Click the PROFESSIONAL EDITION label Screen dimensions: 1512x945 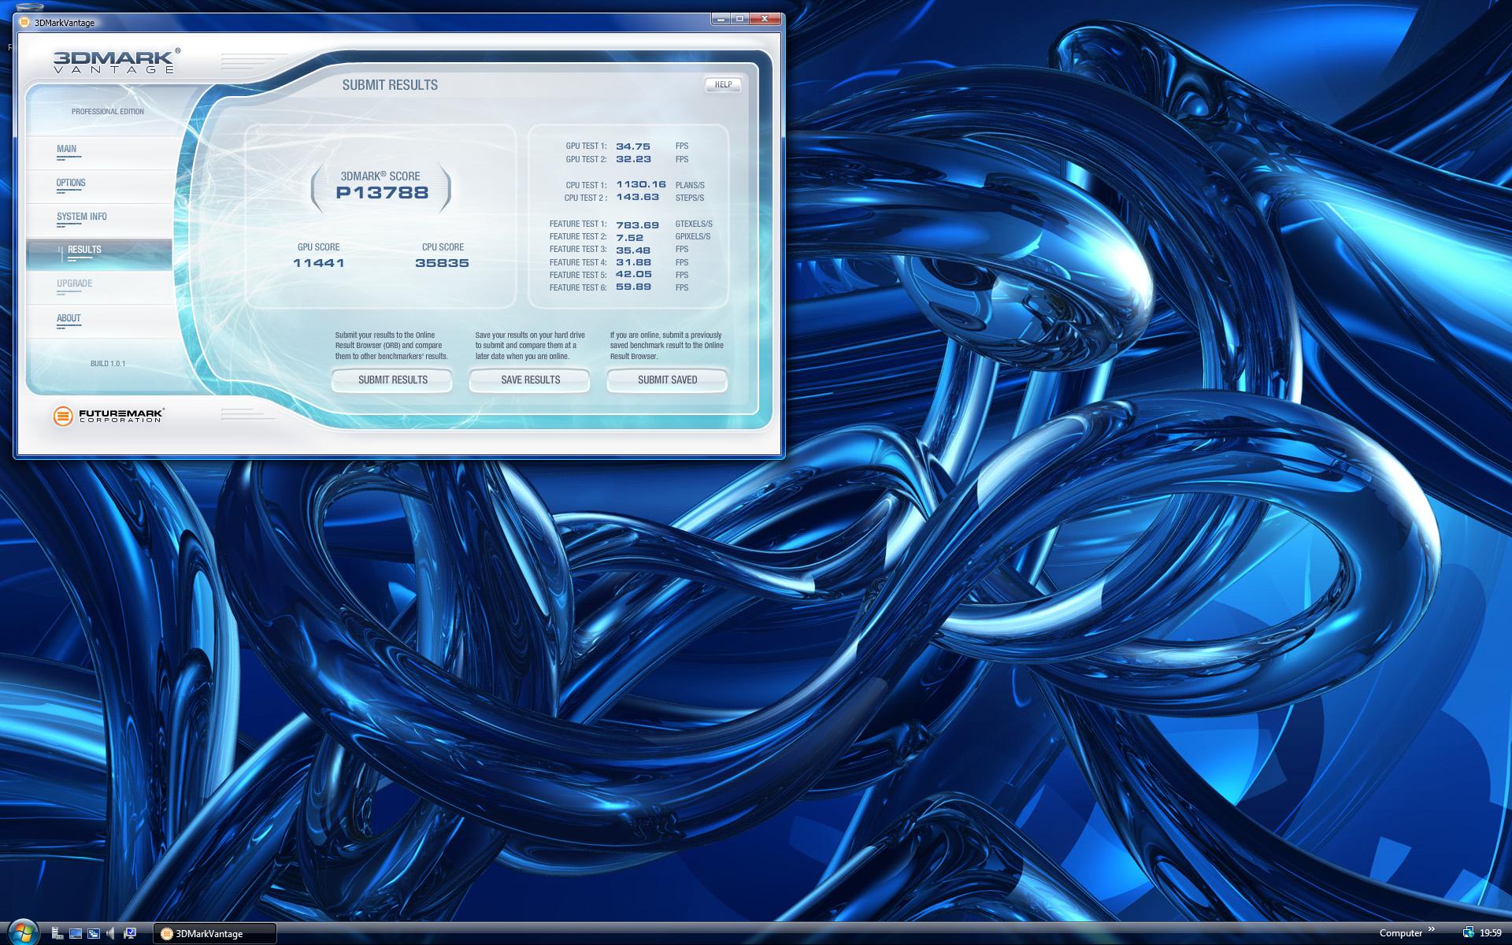pos(108,112)
